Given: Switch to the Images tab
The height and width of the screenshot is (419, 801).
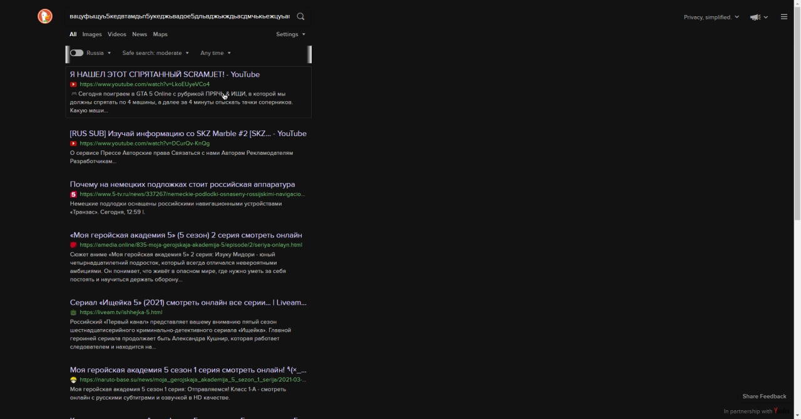Looking at the screenshot, I should click(x=92, y=34).
